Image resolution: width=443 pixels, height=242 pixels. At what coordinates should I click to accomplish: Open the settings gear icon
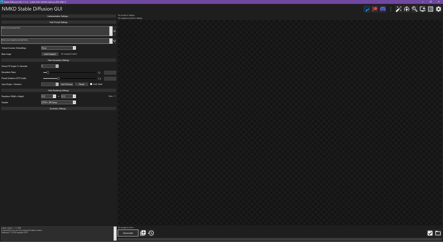[x=438, y=9]
